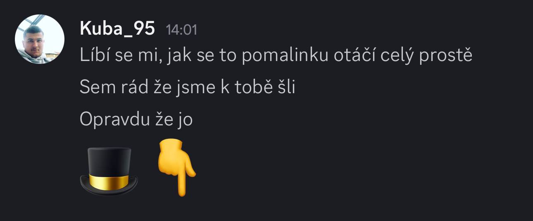Image resolution: width=533 pixels, height=221 pixels.
Task: Click the word "jsme" in second message
Action: 200,88
